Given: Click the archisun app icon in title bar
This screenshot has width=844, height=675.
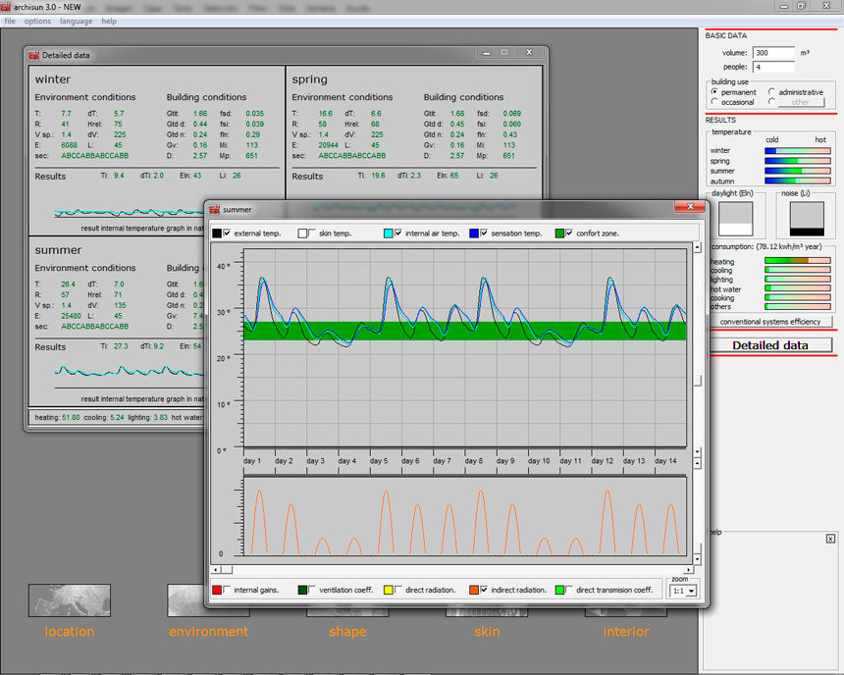Looking at the screenshot, I should 6,6.
